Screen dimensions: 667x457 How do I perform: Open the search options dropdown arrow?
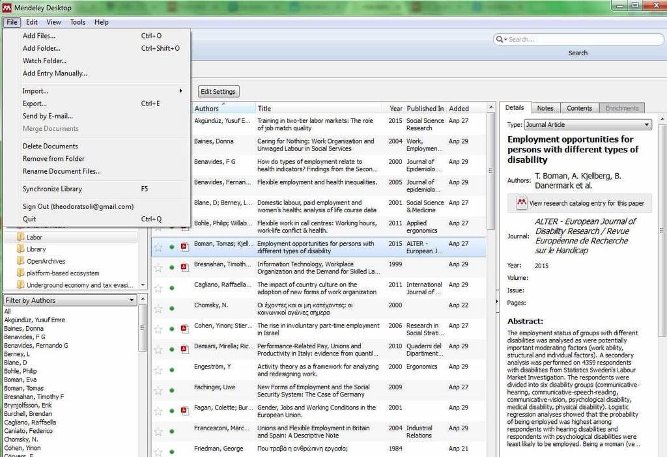(x=505, y=40)
